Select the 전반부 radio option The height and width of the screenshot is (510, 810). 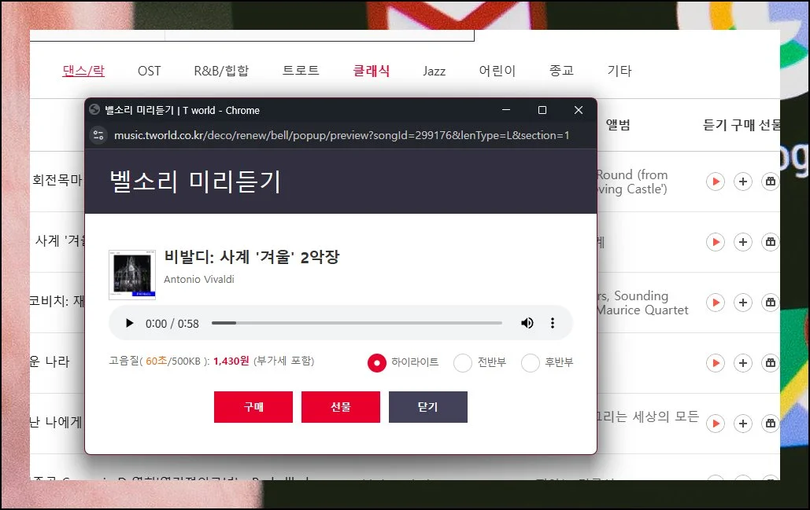463,362
